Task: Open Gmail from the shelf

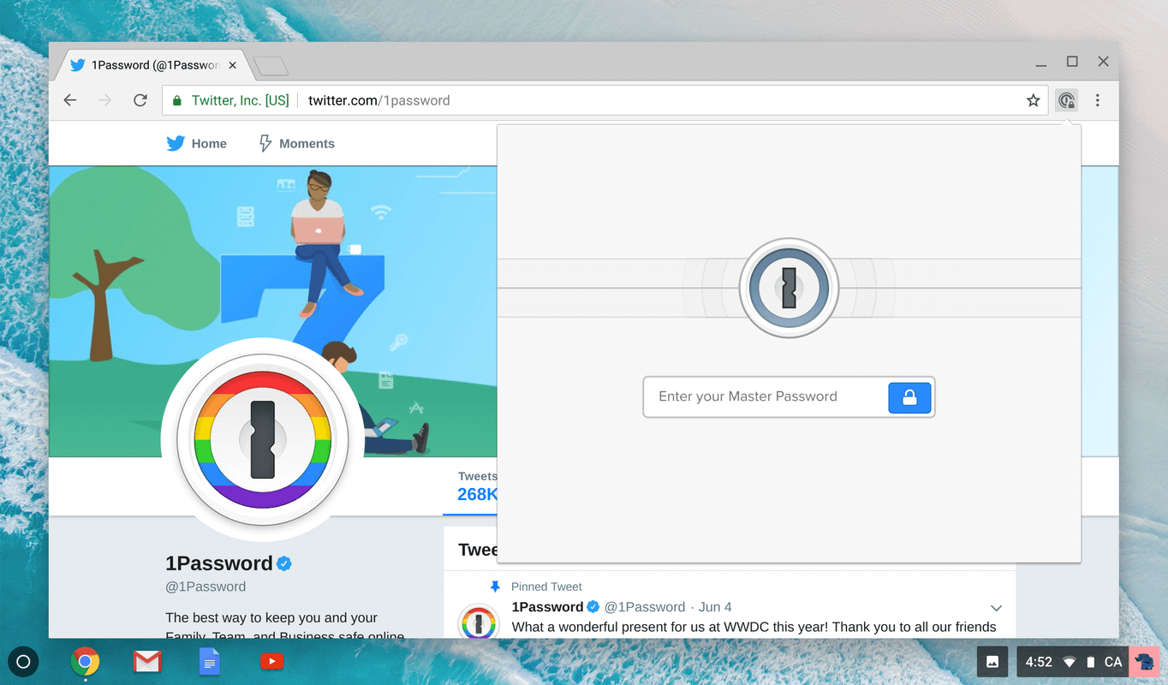Action: pyautogui.click(x=146, y=661)
